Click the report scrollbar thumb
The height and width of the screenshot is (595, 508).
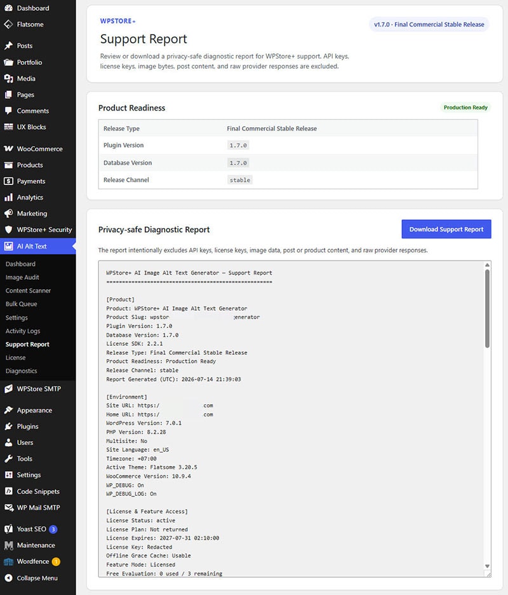click(487, 308)
